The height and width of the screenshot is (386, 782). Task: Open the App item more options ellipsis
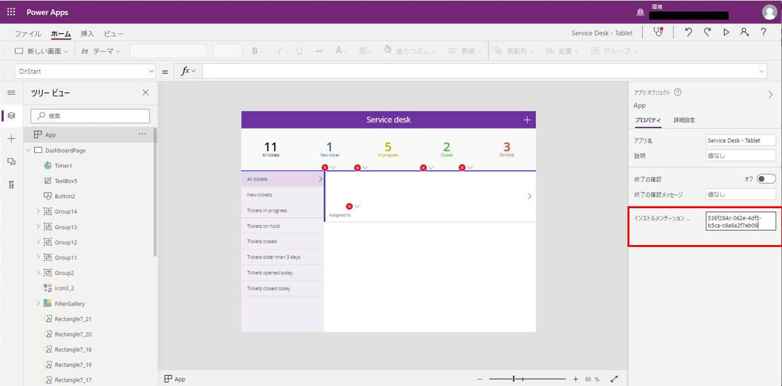point(142,135)
